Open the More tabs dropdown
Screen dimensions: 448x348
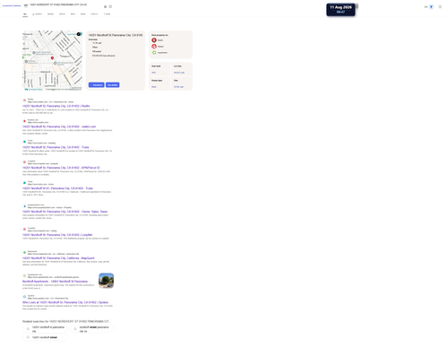(107, 14)
